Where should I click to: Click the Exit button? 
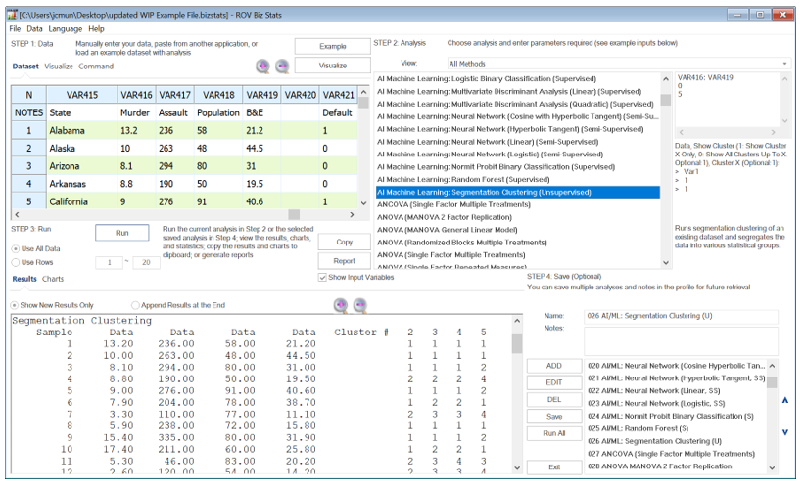554,467
